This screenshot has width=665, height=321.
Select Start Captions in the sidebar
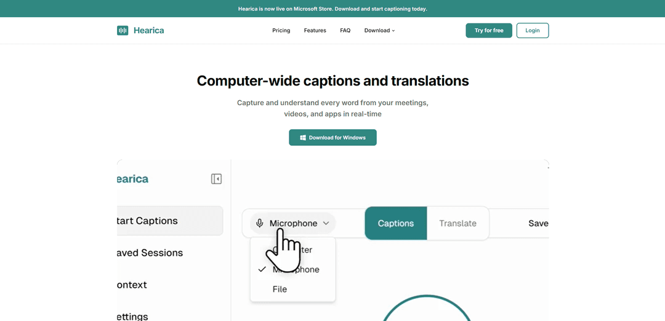[x=169, y=221]
